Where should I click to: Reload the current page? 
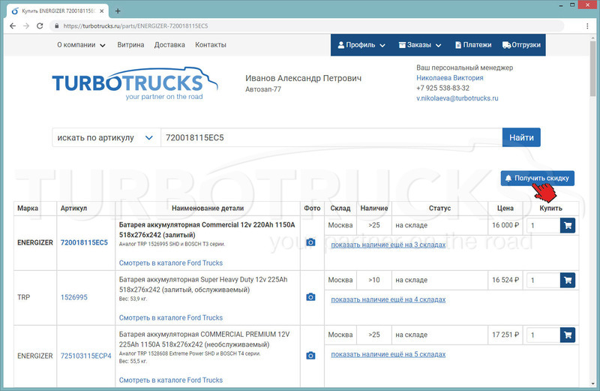point(40,26)
